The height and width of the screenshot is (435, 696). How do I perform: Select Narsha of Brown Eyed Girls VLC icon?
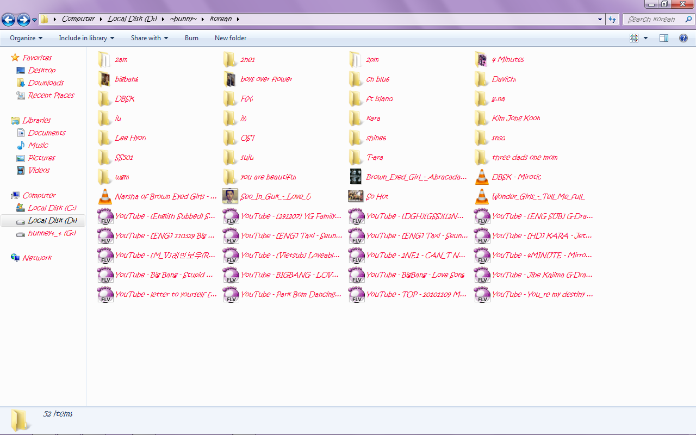[x=105, y=196]
